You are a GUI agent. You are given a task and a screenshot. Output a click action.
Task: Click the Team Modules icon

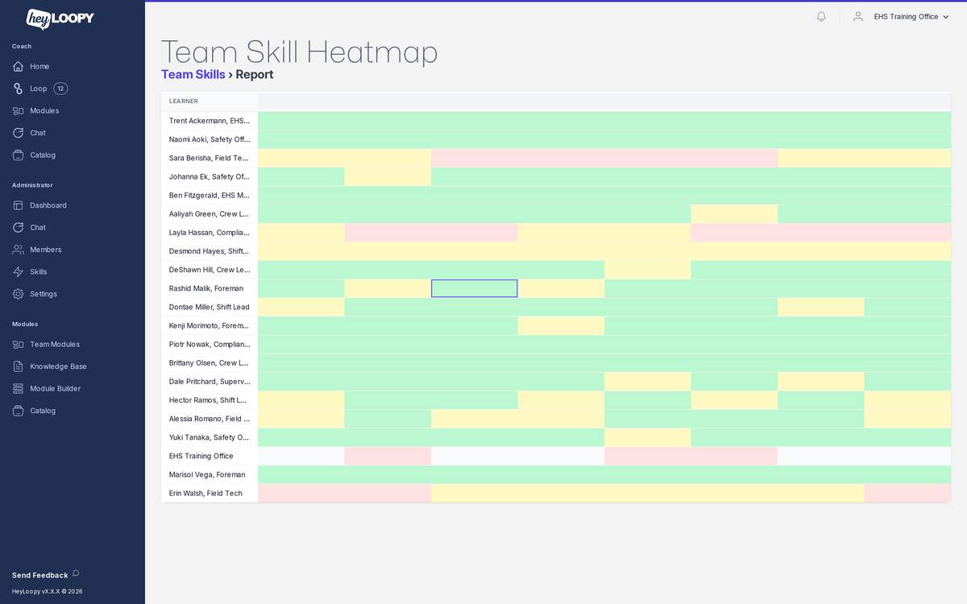tap(18, 344)
